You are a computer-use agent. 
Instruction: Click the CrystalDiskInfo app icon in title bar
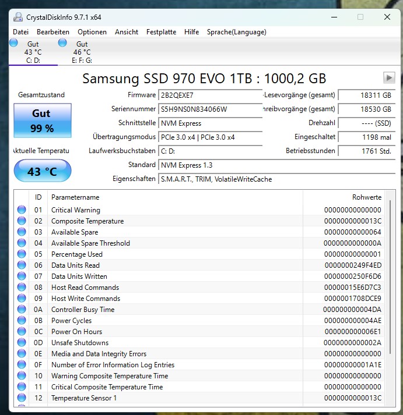[18, 17]
